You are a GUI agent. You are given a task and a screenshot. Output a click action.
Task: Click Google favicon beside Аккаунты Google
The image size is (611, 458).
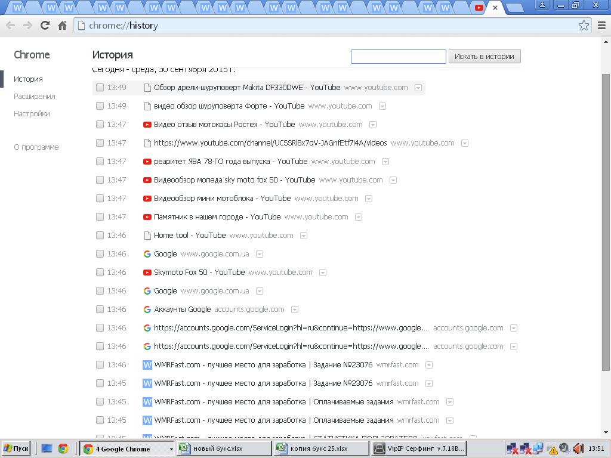pos(147,310)
